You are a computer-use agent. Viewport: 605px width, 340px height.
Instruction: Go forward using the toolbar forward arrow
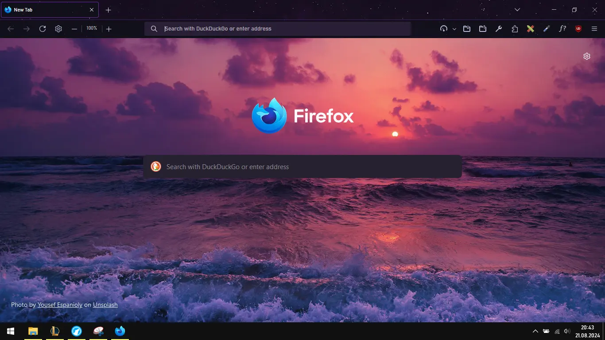coord(27,29)
